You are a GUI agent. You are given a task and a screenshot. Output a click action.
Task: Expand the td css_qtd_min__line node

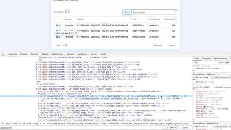pyautogui.click(x=37, y=74)
